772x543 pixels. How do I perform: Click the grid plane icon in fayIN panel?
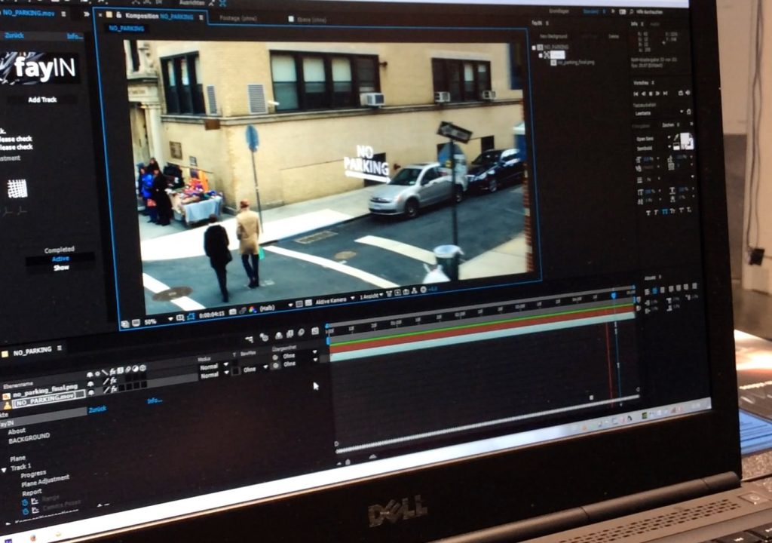(x=17, y=189)
